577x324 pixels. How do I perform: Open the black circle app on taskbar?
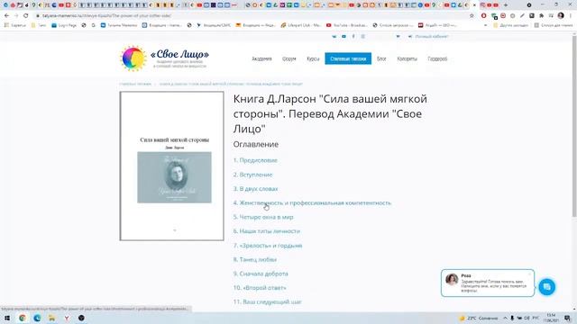pos(81,318)
